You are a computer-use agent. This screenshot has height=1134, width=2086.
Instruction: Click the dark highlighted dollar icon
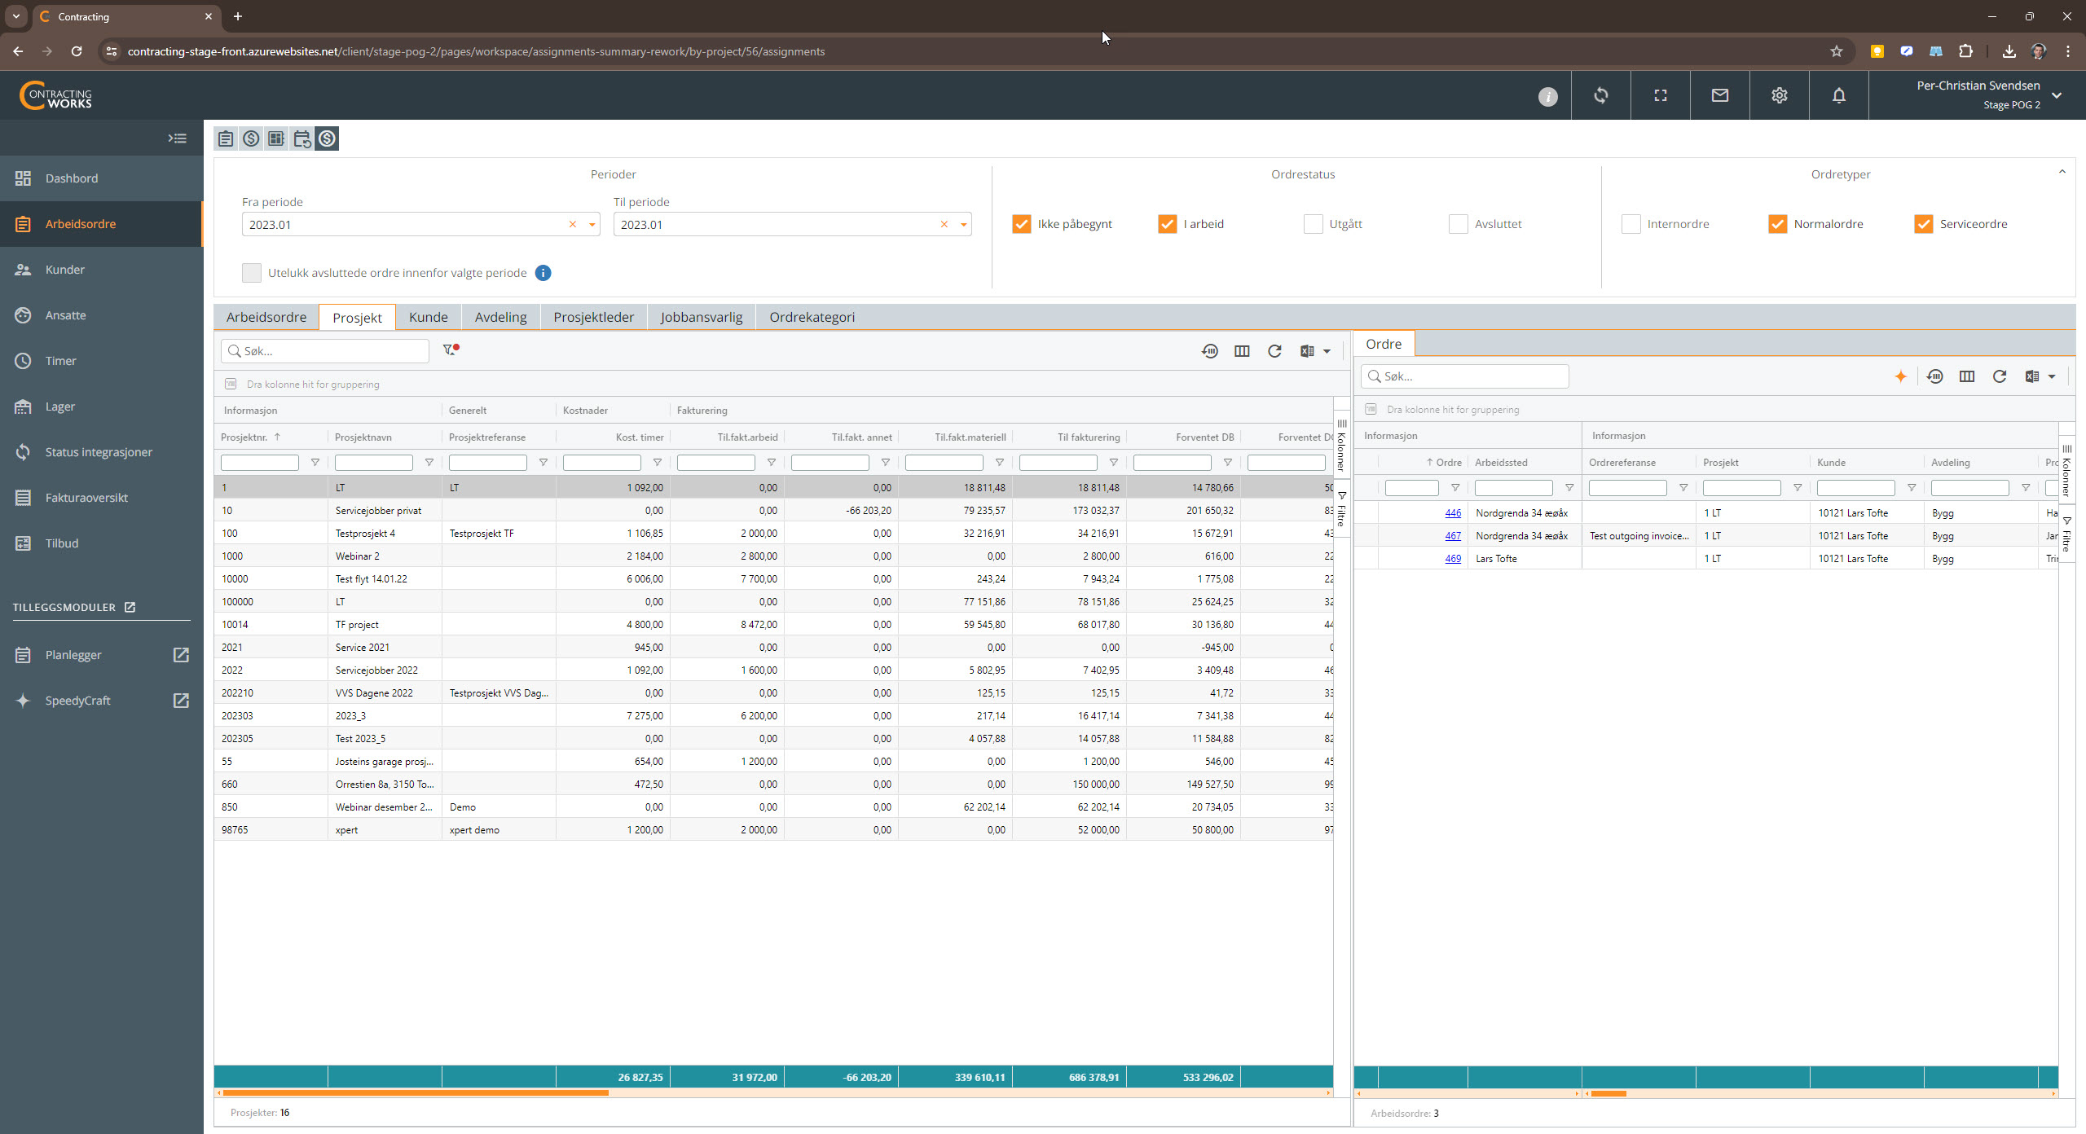pyautogui.click(x=327, y=138)
